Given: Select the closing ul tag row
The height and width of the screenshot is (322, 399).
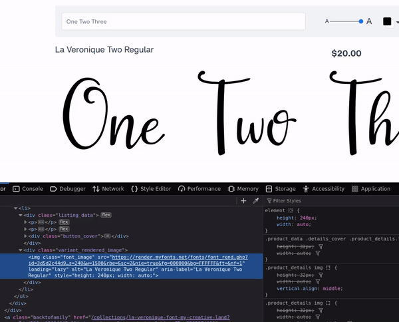Looking at the screenshot, I should pyautogui.click(x=21, y=297).
